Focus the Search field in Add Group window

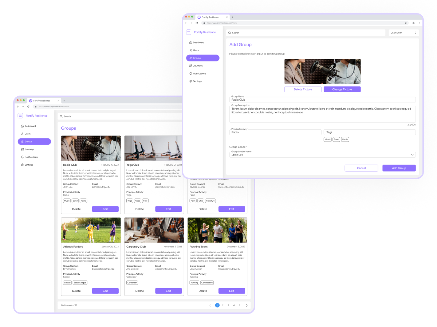click(x=306, y=33)
